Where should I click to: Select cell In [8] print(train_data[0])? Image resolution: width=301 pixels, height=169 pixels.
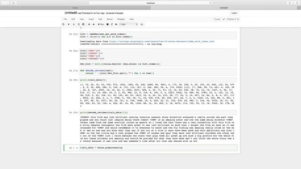158,80
